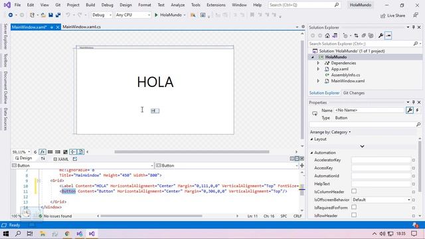Screen dimensions: 425x239
Task: Click the Search (Ctrl+Q) box
Action: pos(304,5)
